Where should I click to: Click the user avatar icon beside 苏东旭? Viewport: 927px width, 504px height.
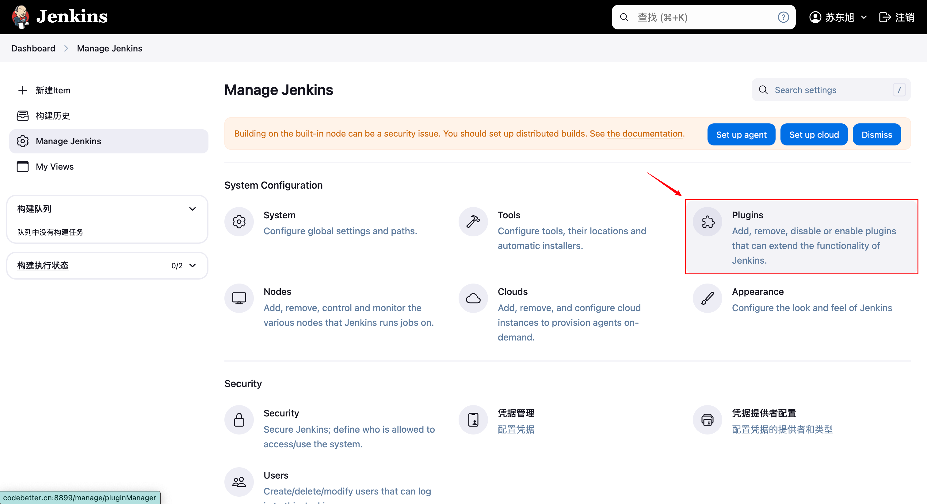click(x=815, y=17)
